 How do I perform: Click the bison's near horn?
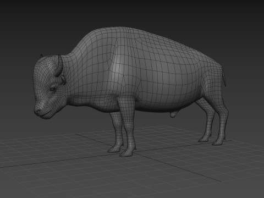59,65
